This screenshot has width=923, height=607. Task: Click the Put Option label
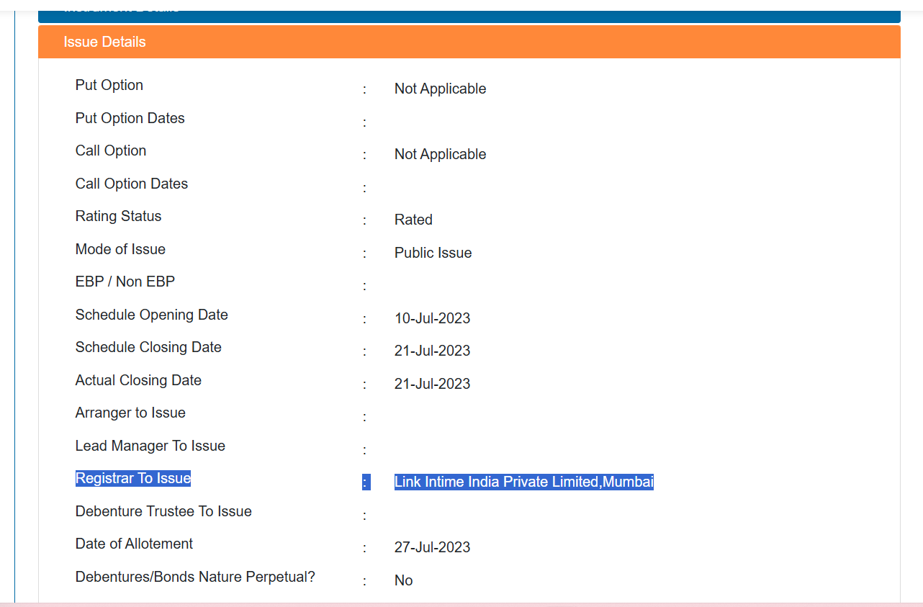[109, 85]
